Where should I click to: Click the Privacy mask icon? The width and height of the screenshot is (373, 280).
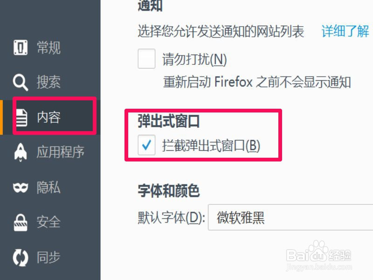(x=21, y=188)
